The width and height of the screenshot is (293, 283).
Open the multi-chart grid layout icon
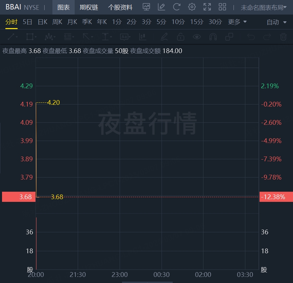click(x=222, y=7)
